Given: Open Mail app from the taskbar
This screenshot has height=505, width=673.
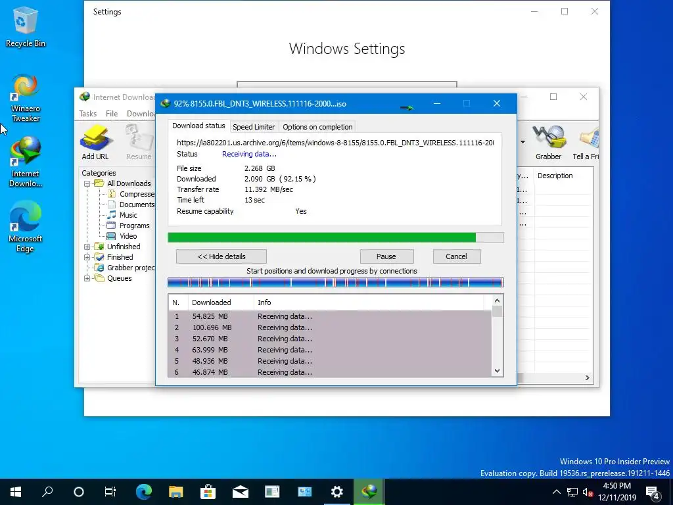Looking at the screenshot, I should pos(241,492).
